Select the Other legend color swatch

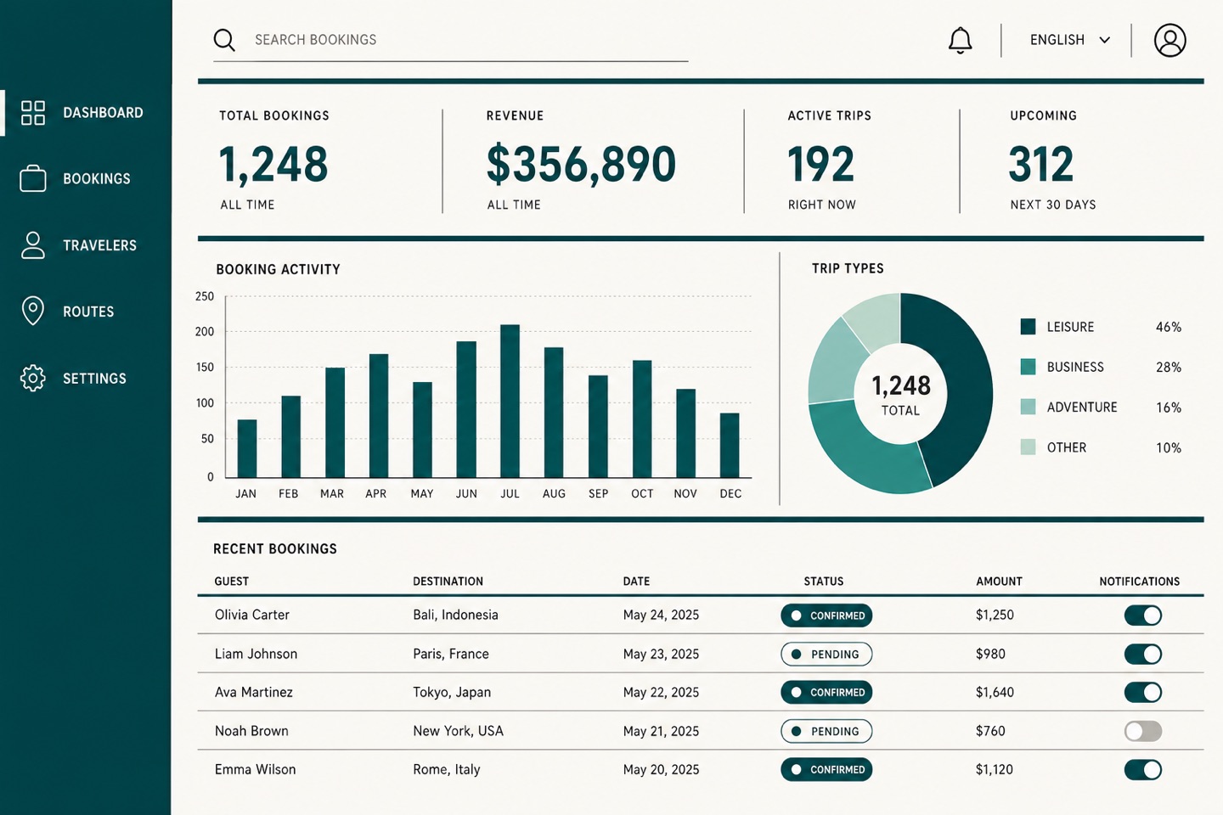(x=1028, y=447)
